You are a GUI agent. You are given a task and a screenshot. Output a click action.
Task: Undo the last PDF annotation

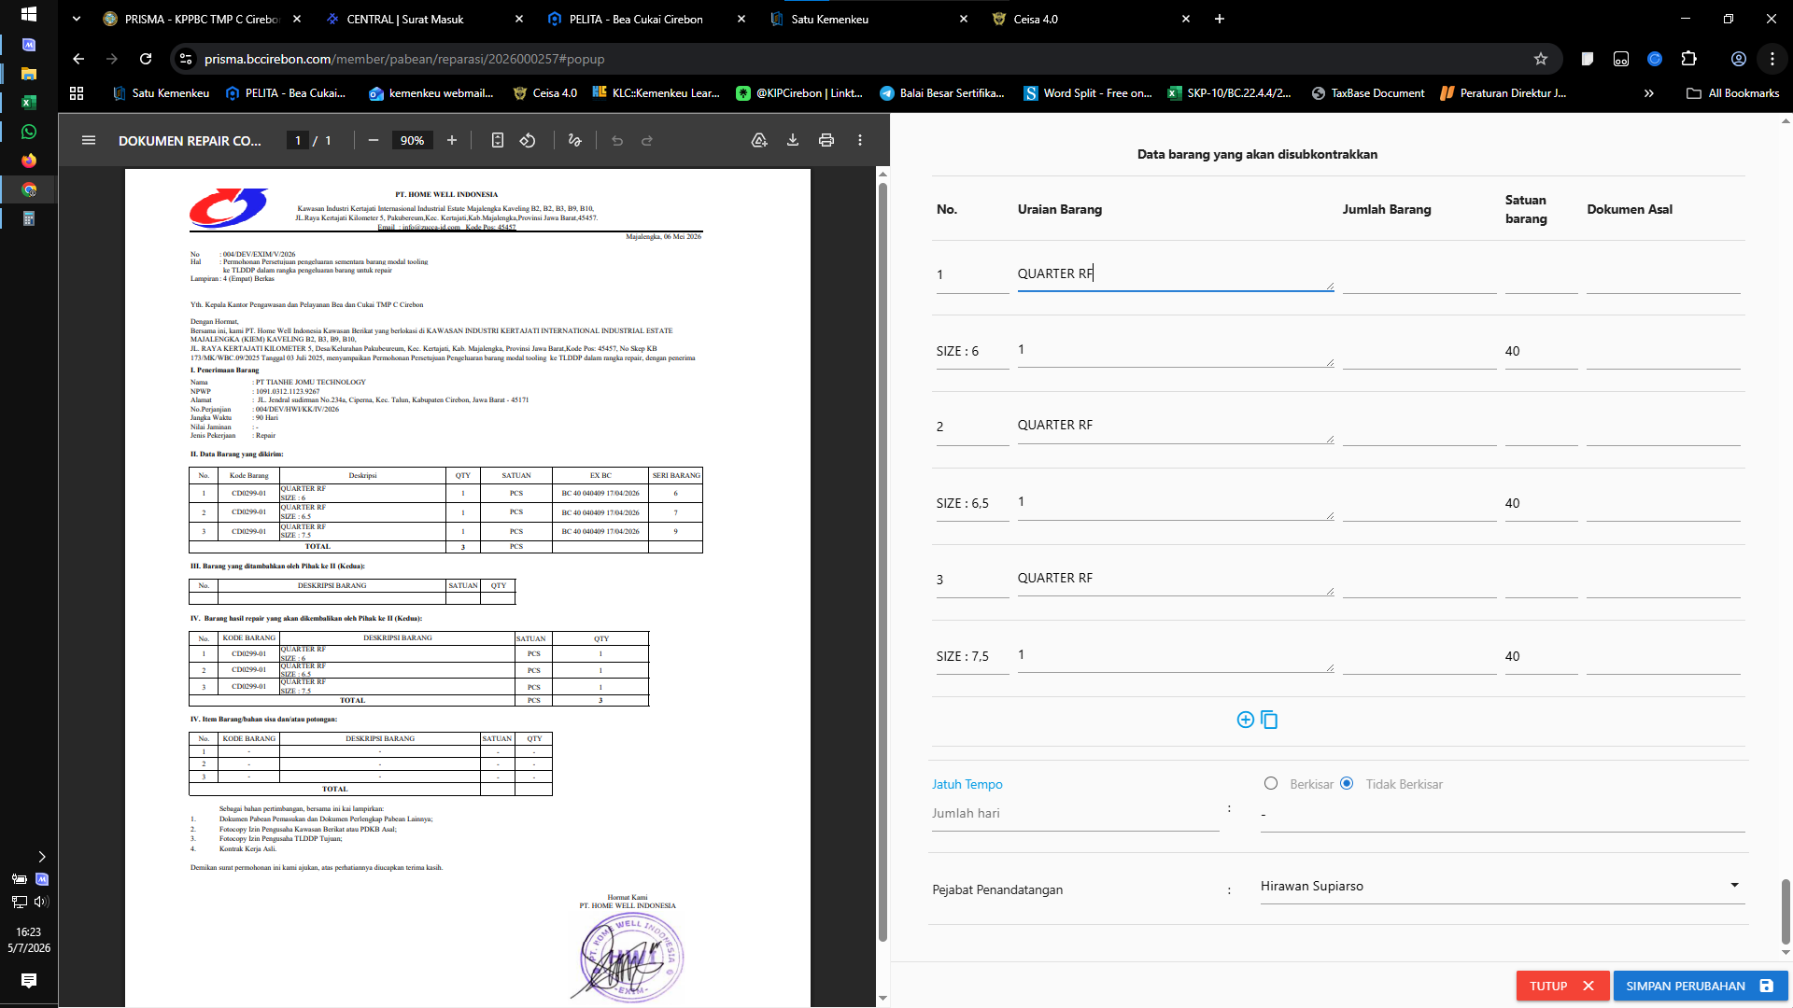617,140
